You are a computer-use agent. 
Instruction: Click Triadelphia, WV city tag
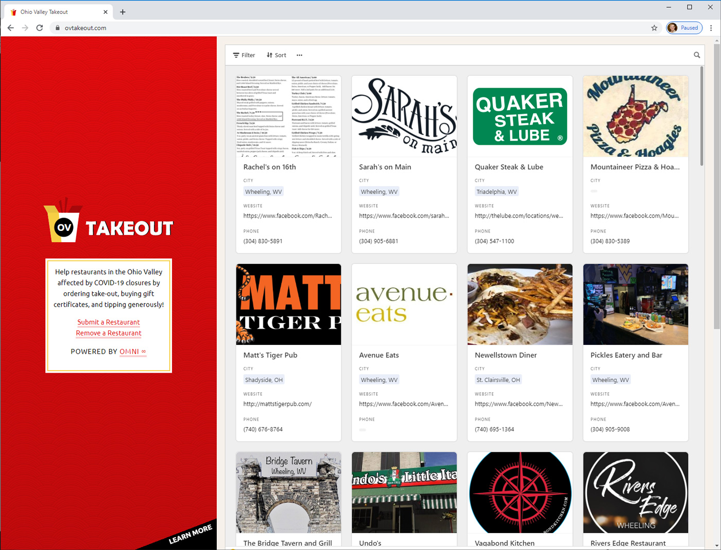click(x=496, y=192)
